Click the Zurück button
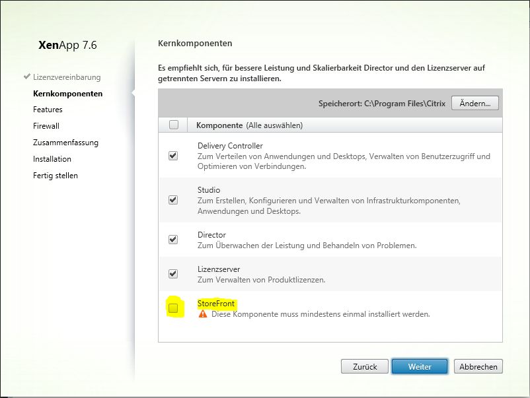530x398 pixels. click(x=365, y=366)
